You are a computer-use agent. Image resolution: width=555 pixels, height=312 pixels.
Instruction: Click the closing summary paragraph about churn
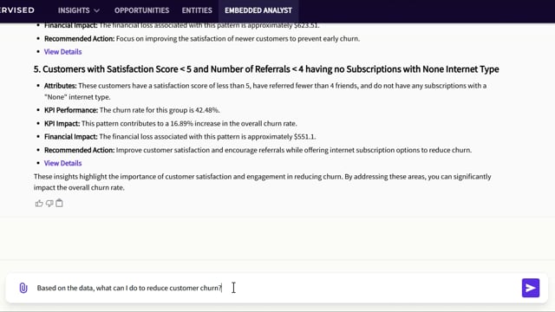point(262,182)
